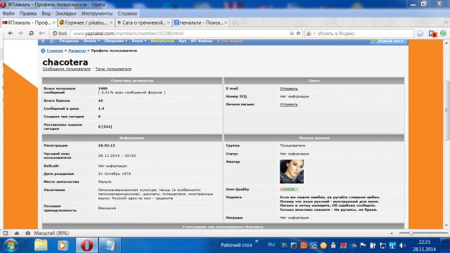Focus the Yandex search field
Image resolution: width=450 pixels, height=253 pixels.
coord(364,34)
